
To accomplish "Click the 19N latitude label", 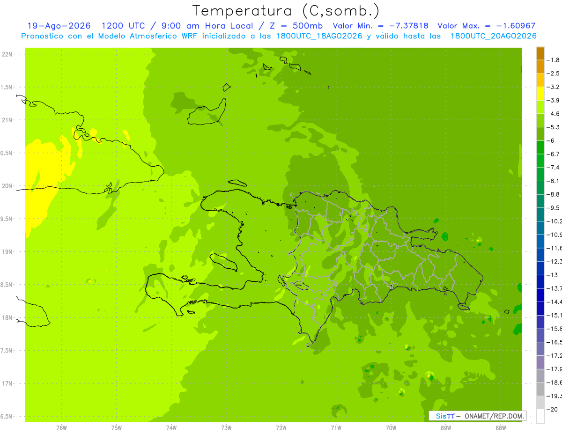I will [7, 252].
